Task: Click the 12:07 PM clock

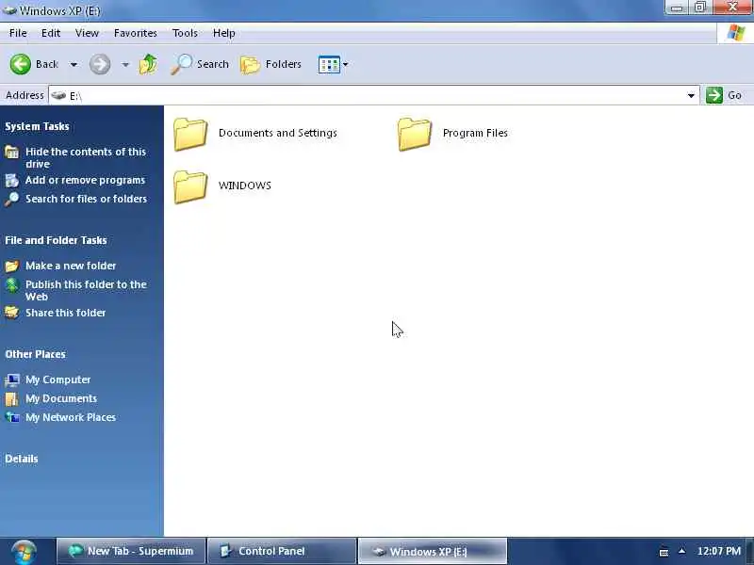Action: (x=719, y=551)
